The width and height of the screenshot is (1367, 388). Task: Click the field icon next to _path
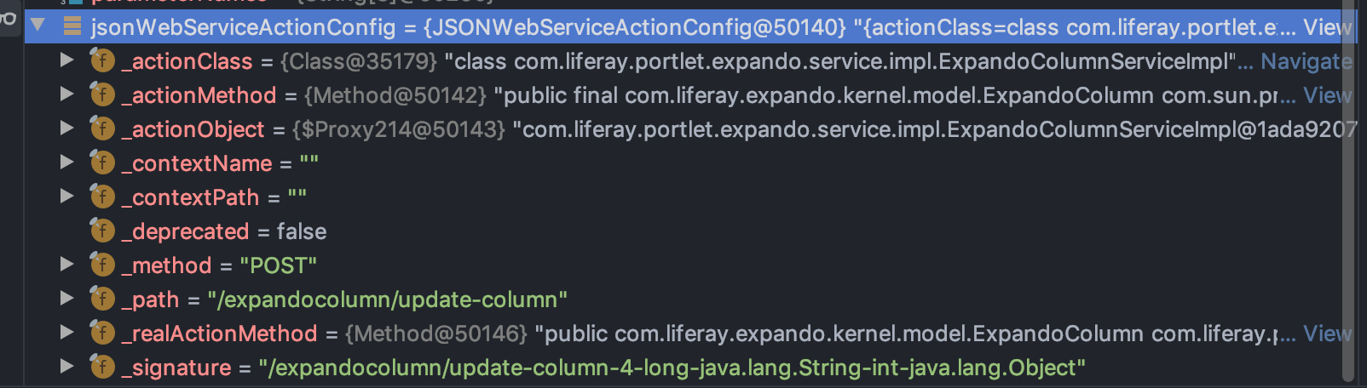click(102, 299)
